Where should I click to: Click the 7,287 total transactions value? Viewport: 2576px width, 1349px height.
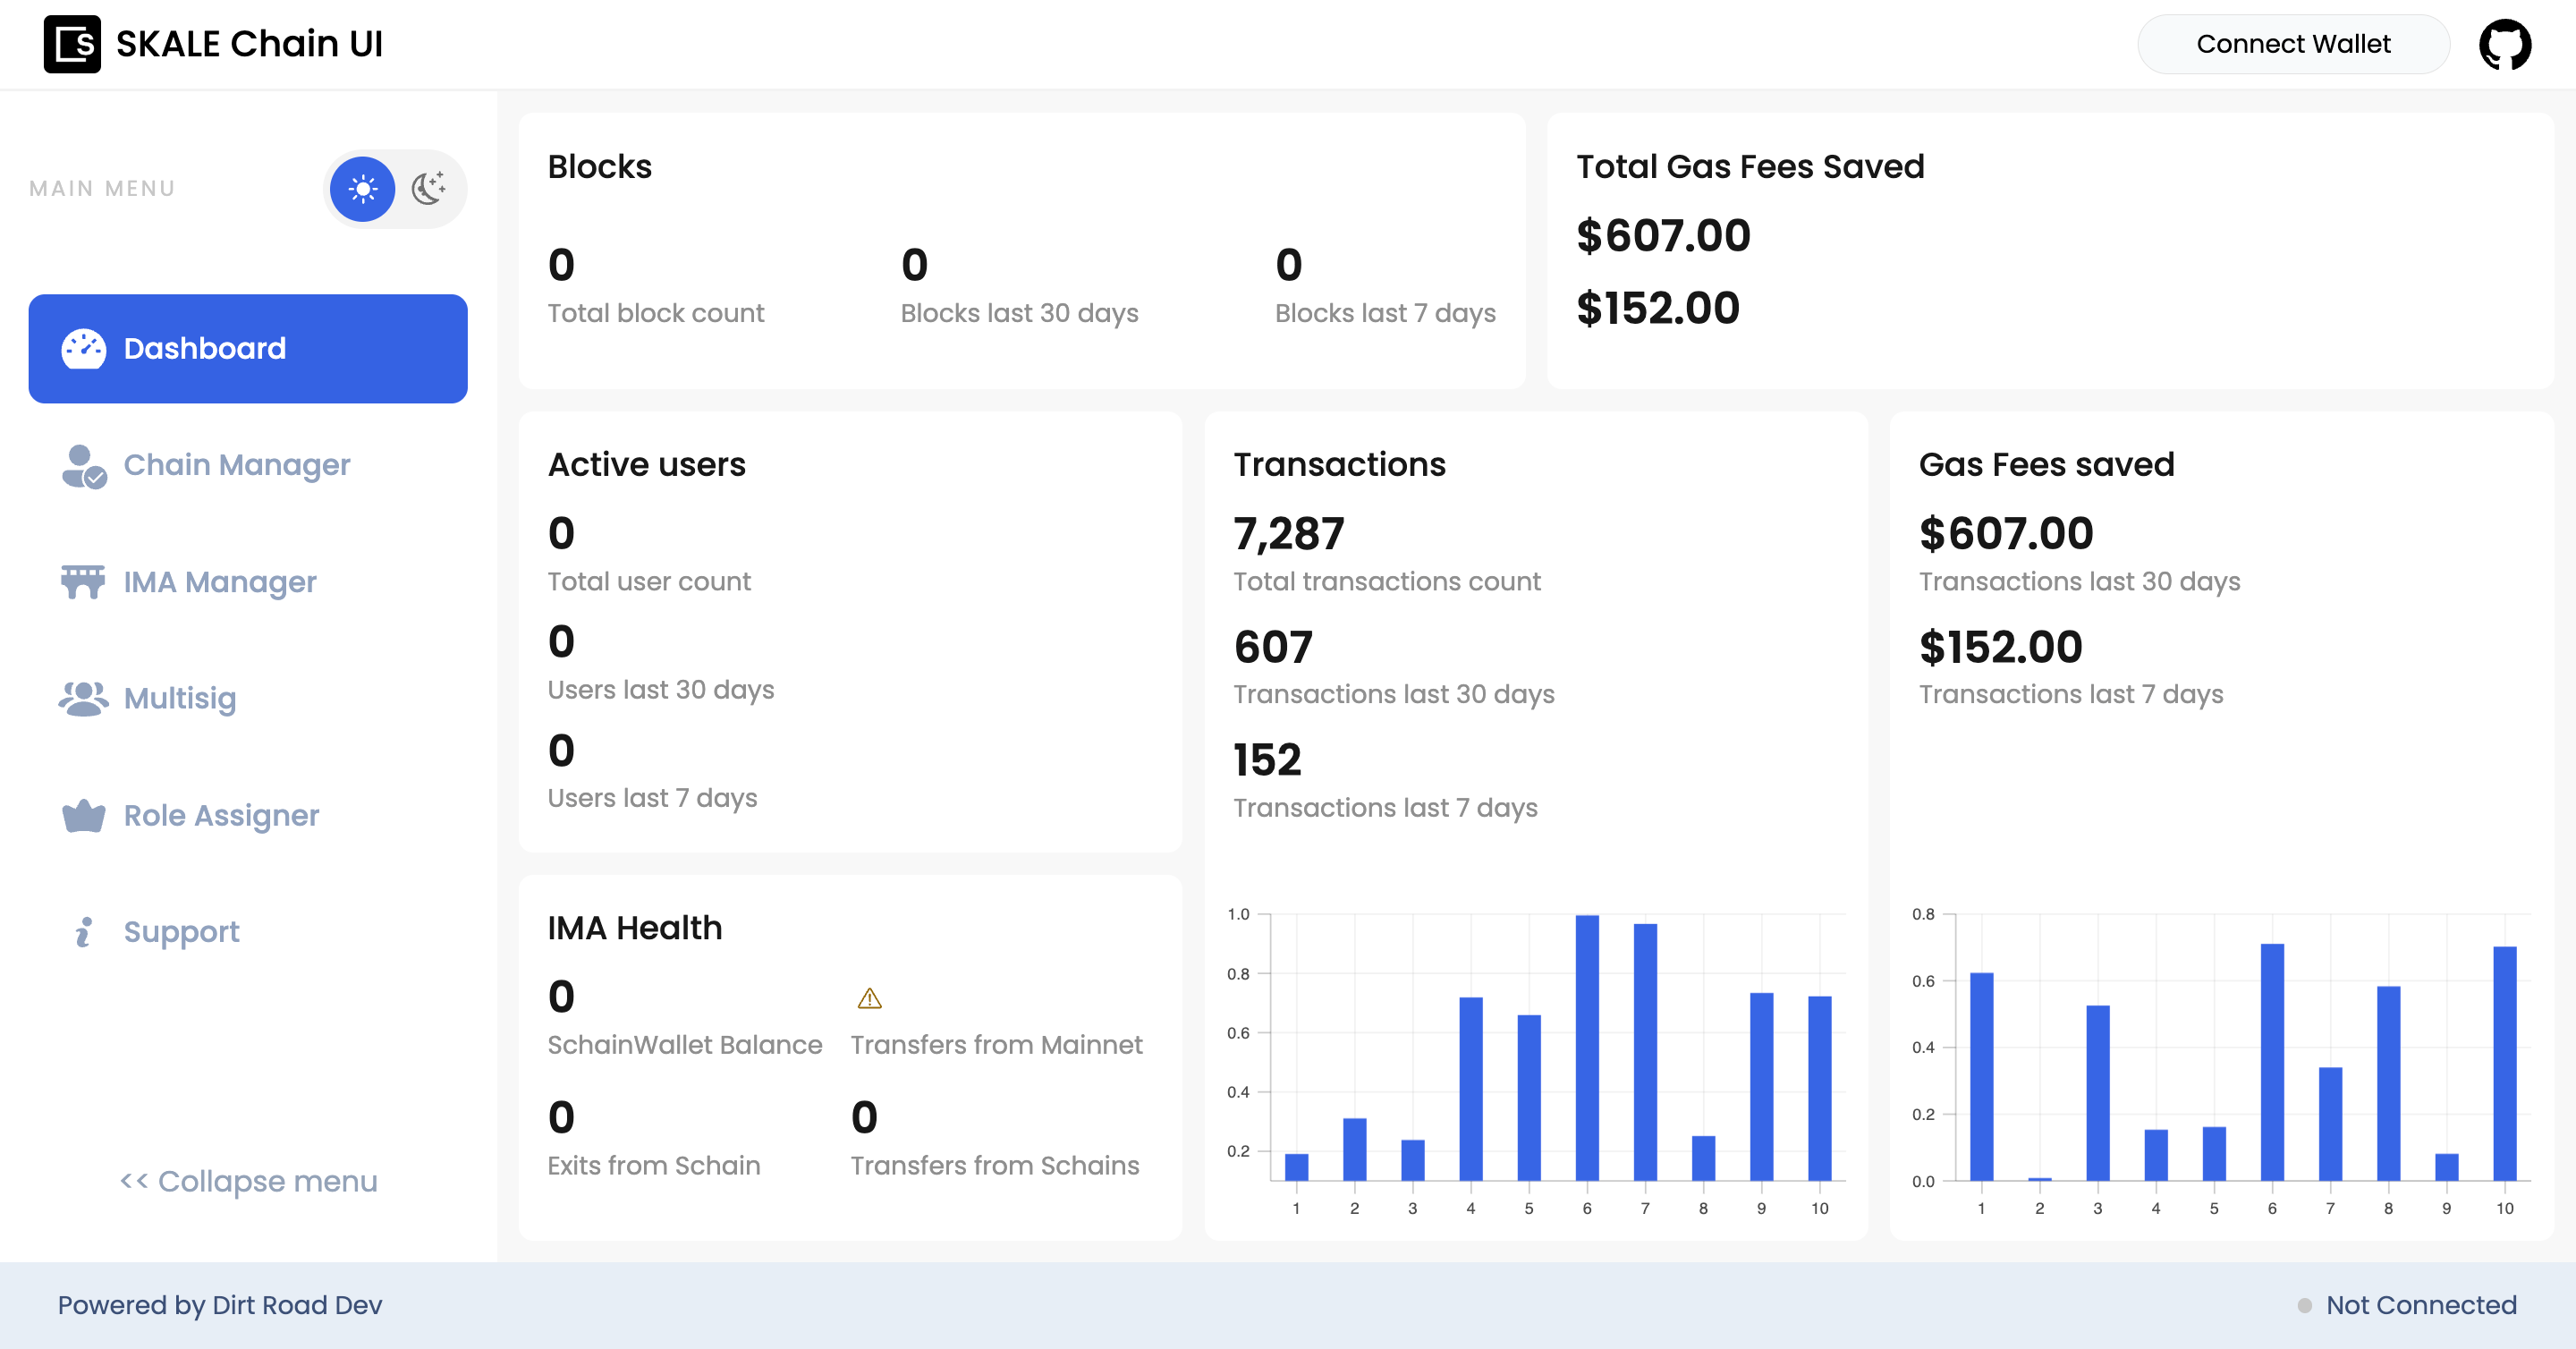tap(1289, 534)
